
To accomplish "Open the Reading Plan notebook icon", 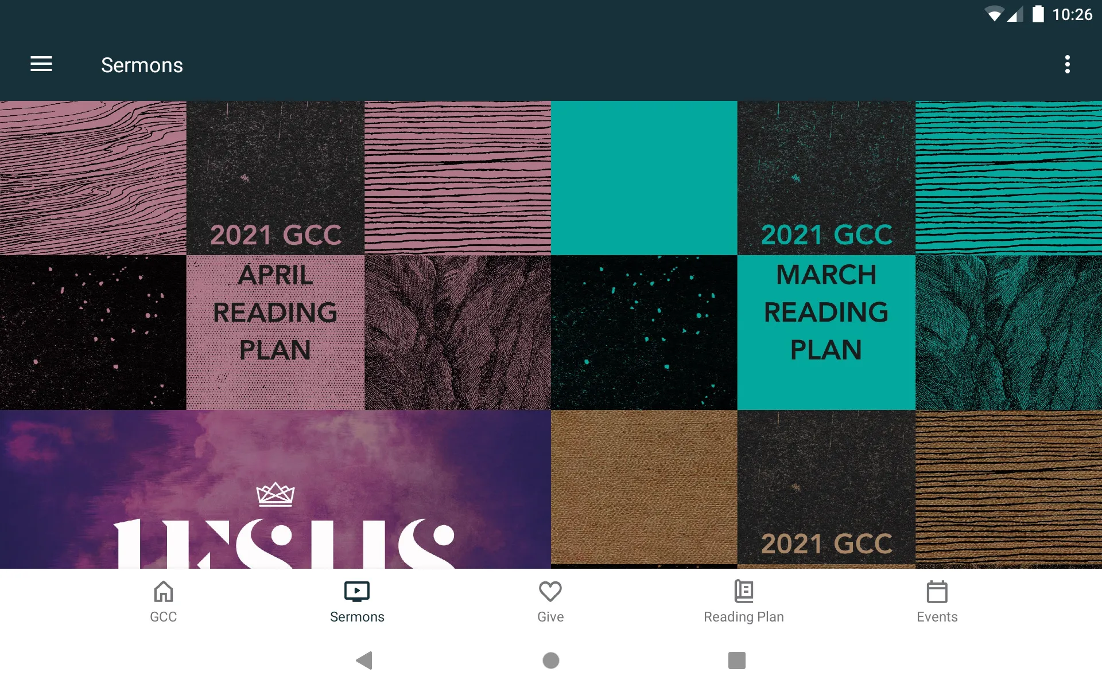I will tap(744, 591).
